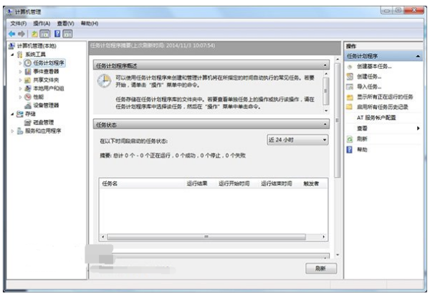430x296 pixels.
Task: Sort by the 触发者 column header
Action: point(311,183)
